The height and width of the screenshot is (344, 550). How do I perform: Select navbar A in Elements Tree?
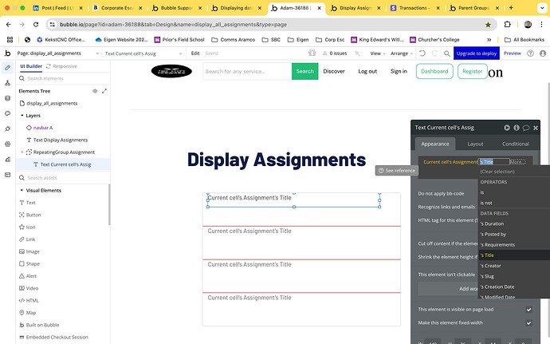43,128
